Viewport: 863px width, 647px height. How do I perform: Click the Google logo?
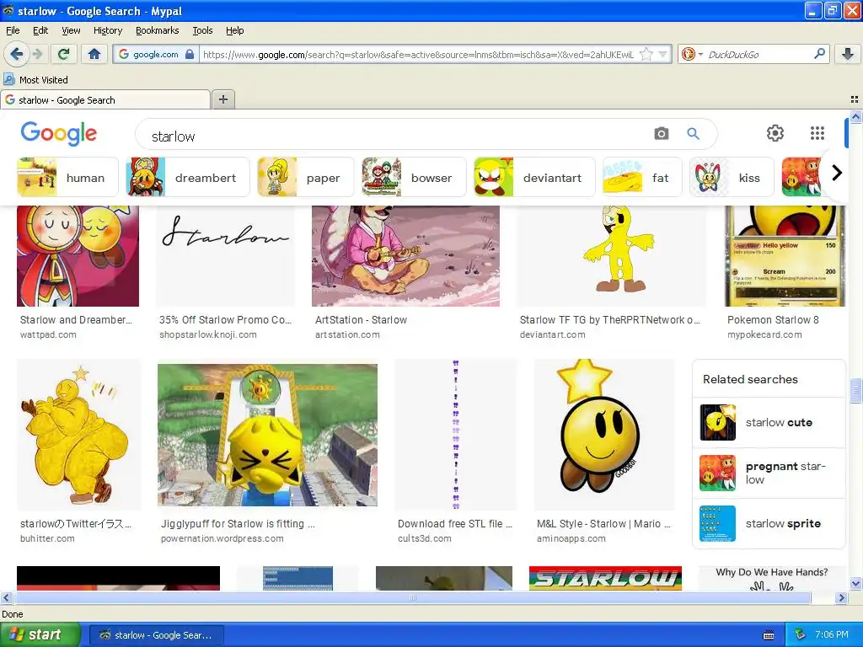coord(59,134)
